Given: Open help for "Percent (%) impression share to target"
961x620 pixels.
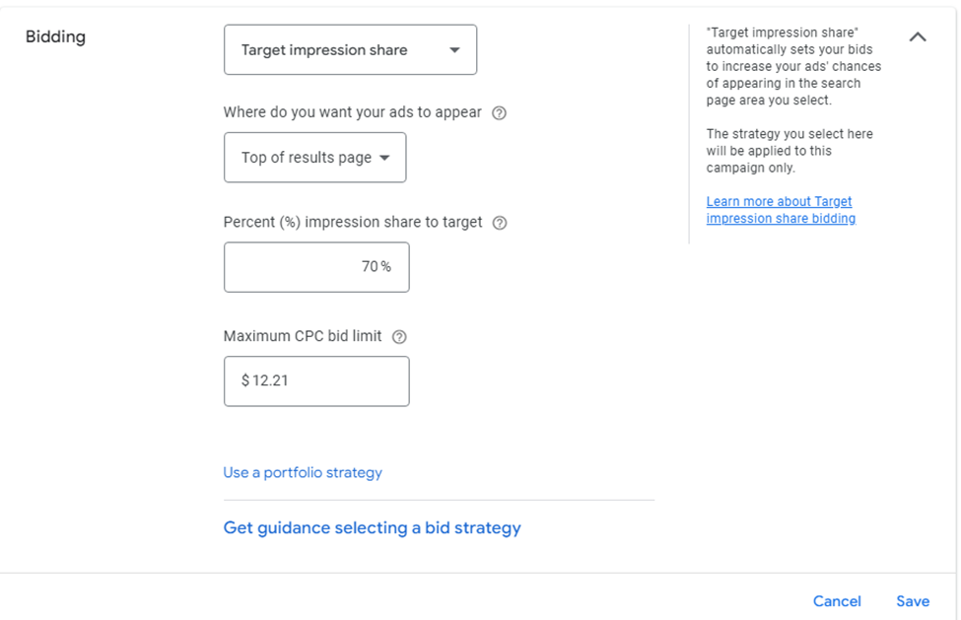Looking at the screenshot, I should pos(500,223).
